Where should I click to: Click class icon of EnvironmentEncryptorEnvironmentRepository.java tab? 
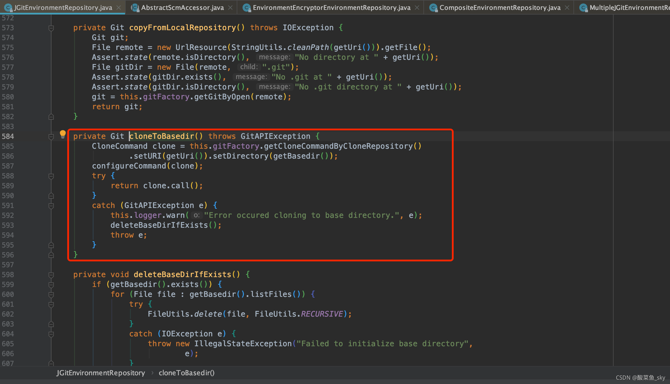[247, 8]
